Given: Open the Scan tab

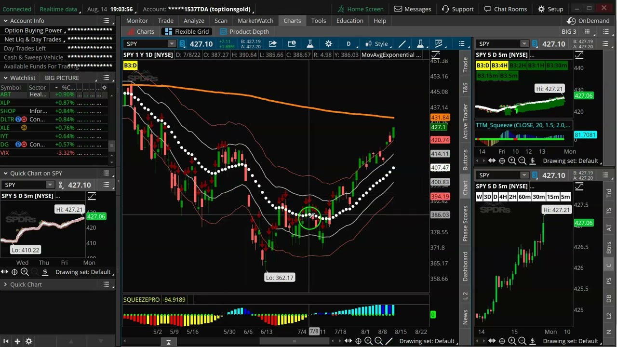Looking at the screenshot, I should coord(221,21).
